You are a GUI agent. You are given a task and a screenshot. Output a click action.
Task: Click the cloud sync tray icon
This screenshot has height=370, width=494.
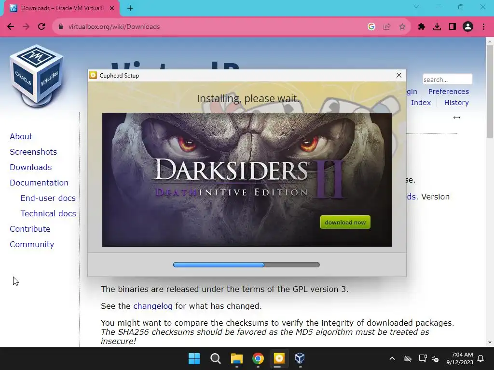408,358
